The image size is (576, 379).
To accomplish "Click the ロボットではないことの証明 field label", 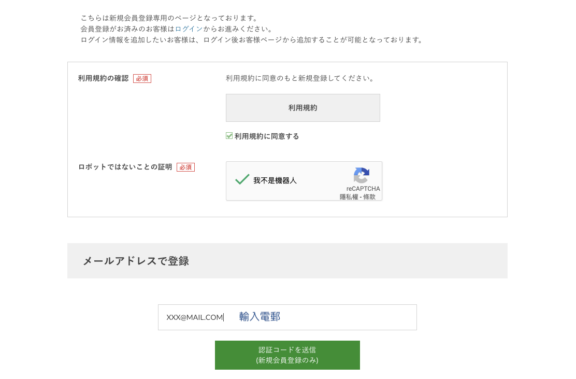I will pyautogui.click(x=125, y=167).
